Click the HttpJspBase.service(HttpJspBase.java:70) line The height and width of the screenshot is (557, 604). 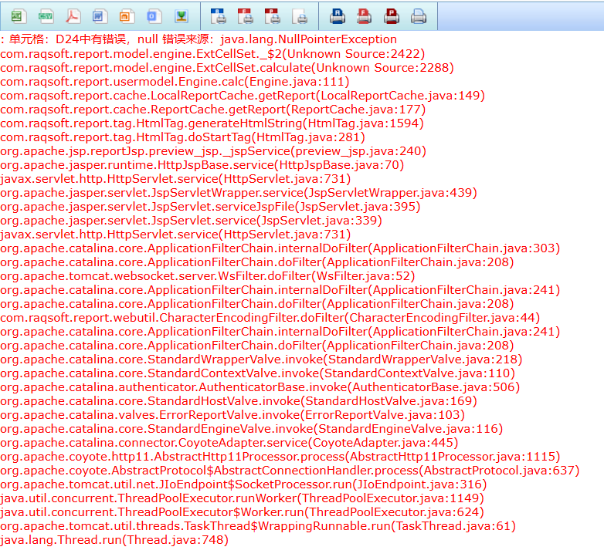[x=202, y=164]
